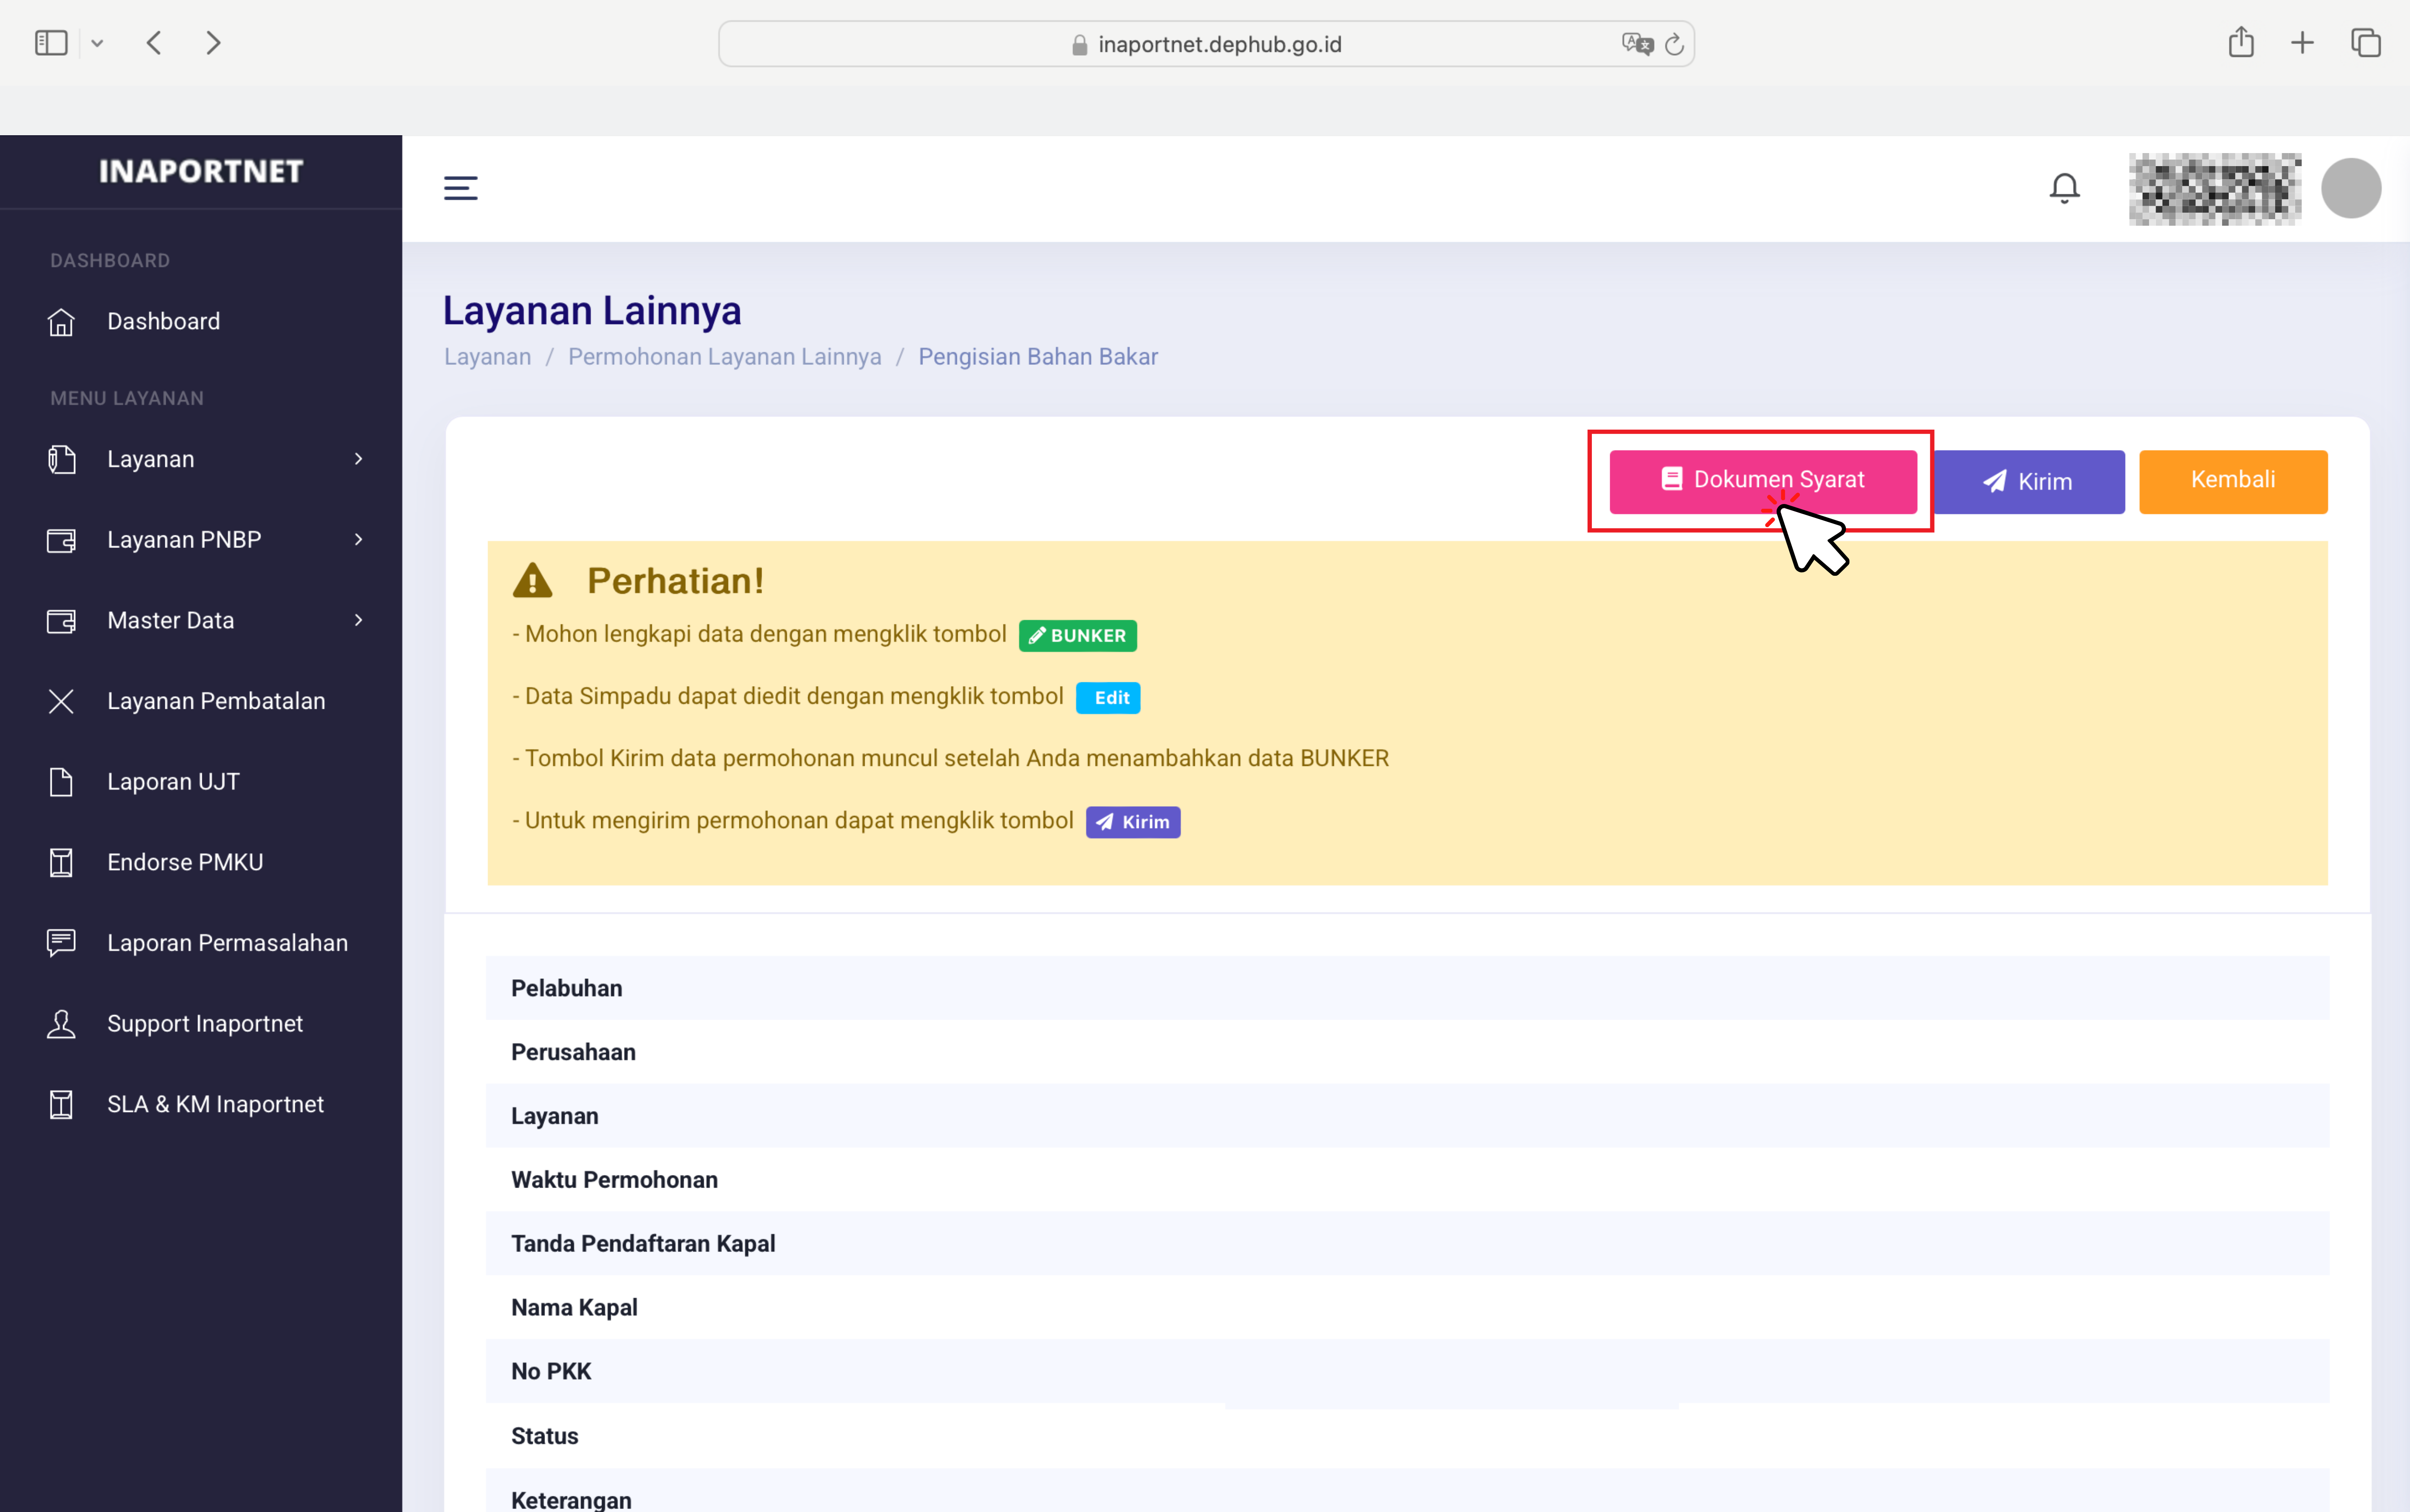Screen dimensions: 2410x1512
Task: Open a new browser tab with plus icon
Action: pyautogui.click(x=2302, y=43)
